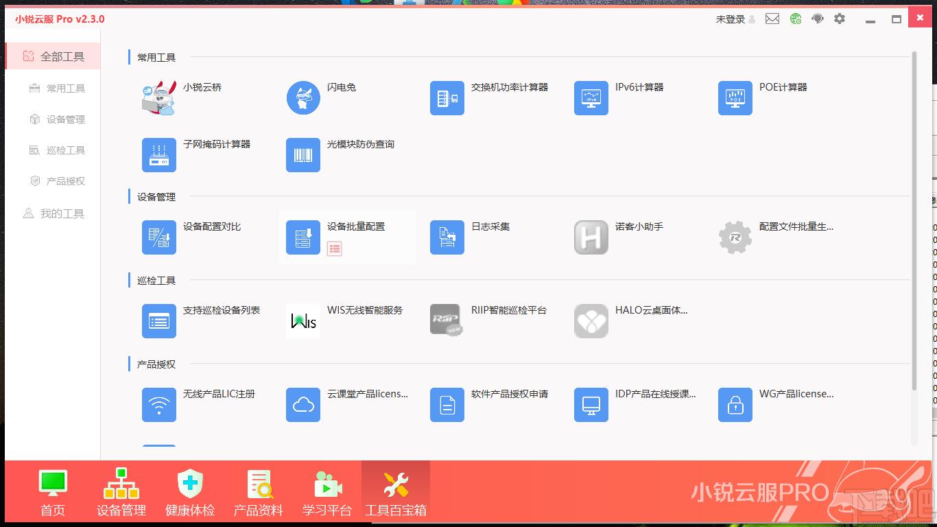This screenshot has width=937, height=527.
Task: Click the eye-shaped icon in title bar
Action: [817, 19]
